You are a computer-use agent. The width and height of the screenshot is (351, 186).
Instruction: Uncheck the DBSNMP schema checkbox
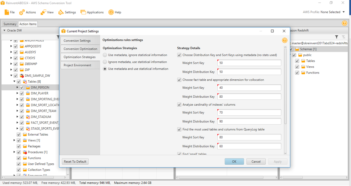[15, 64]
